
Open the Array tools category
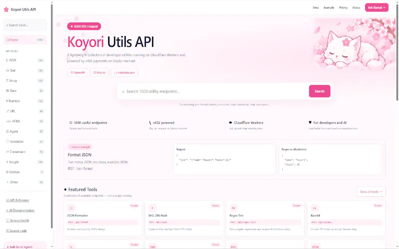click(x=25, y=81)
